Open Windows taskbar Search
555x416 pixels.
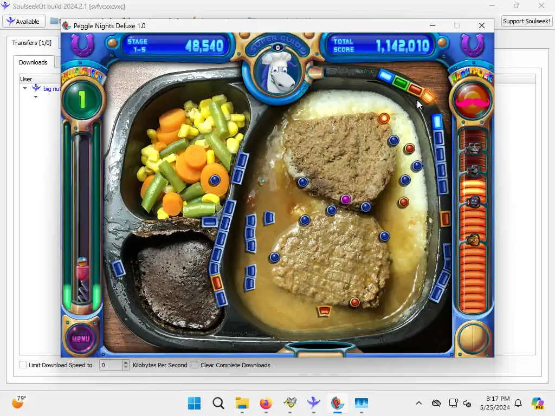(218, 403)
